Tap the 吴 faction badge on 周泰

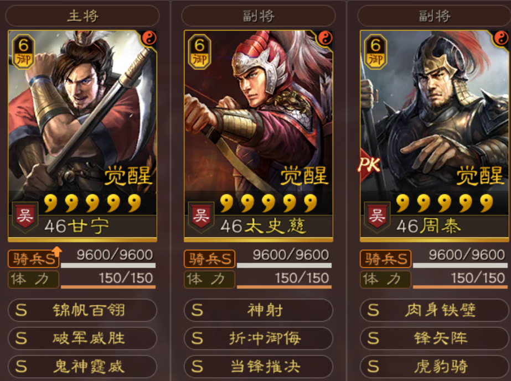377,217
